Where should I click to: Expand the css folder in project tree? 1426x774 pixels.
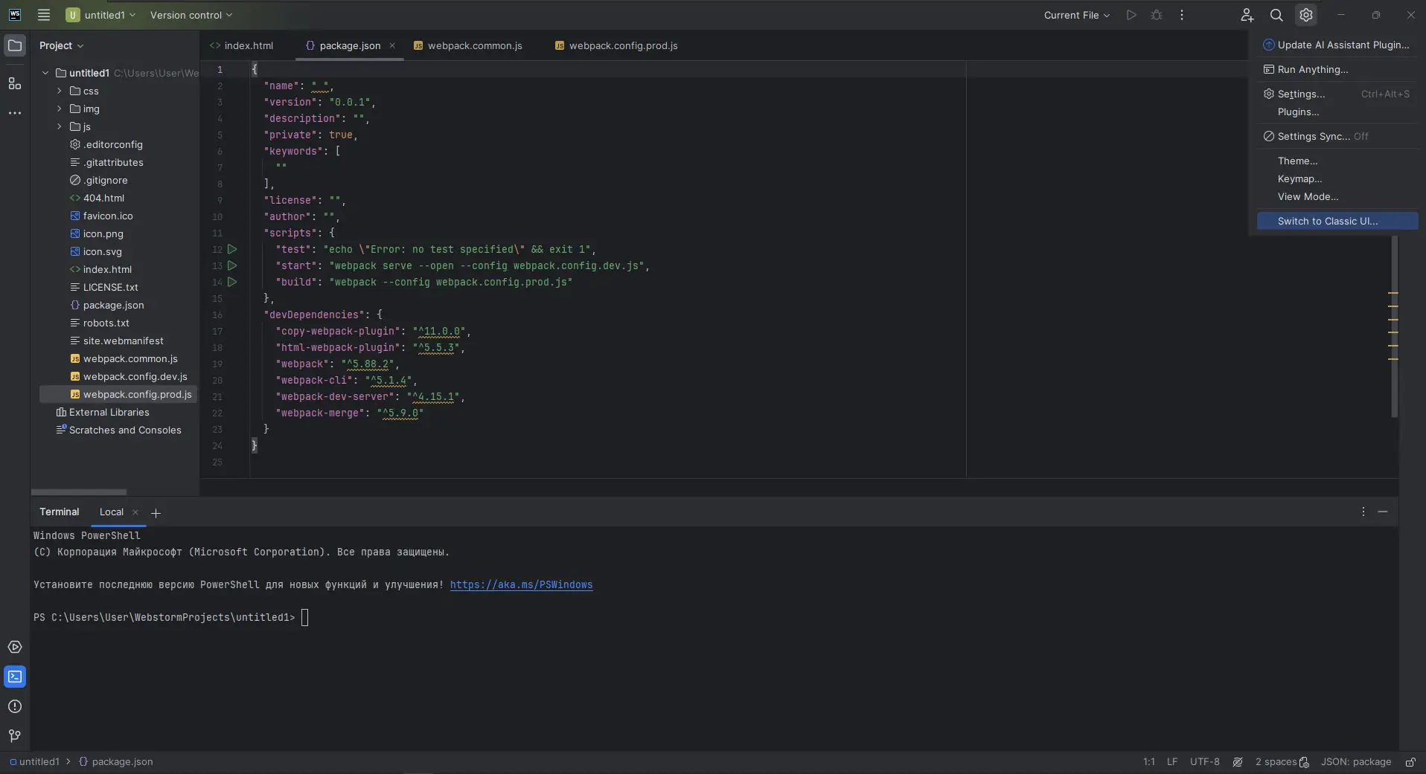[x=60, y=91]
